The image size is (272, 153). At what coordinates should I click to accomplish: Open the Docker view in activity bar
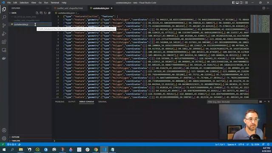tap(4, 58)
